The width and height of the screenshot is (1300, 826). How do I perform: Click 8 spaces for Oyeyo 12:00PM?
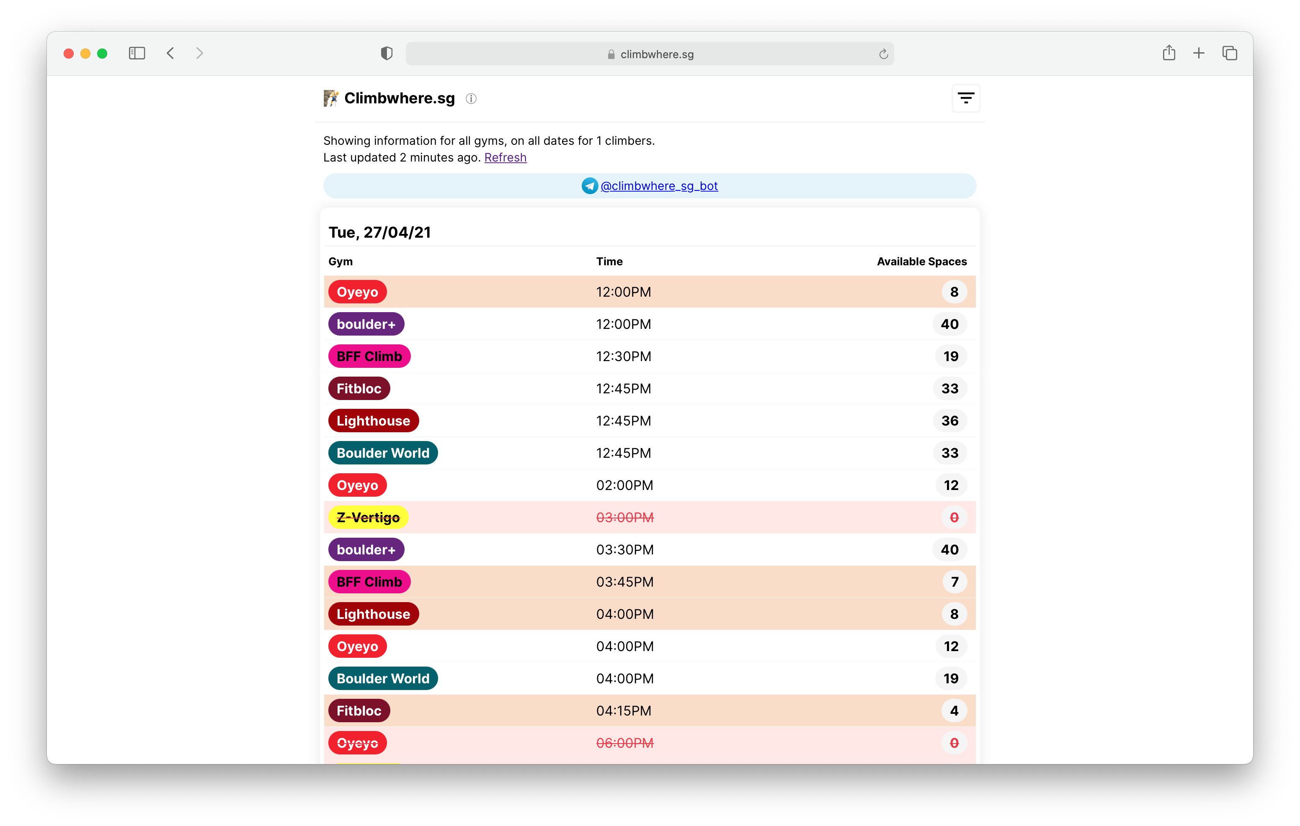(x=954, y=292)
